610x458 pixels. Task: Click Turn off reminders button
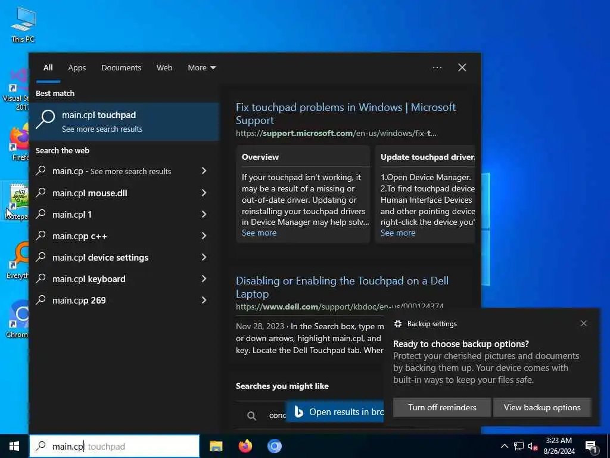pyautogui.click(x=442, y=407)
